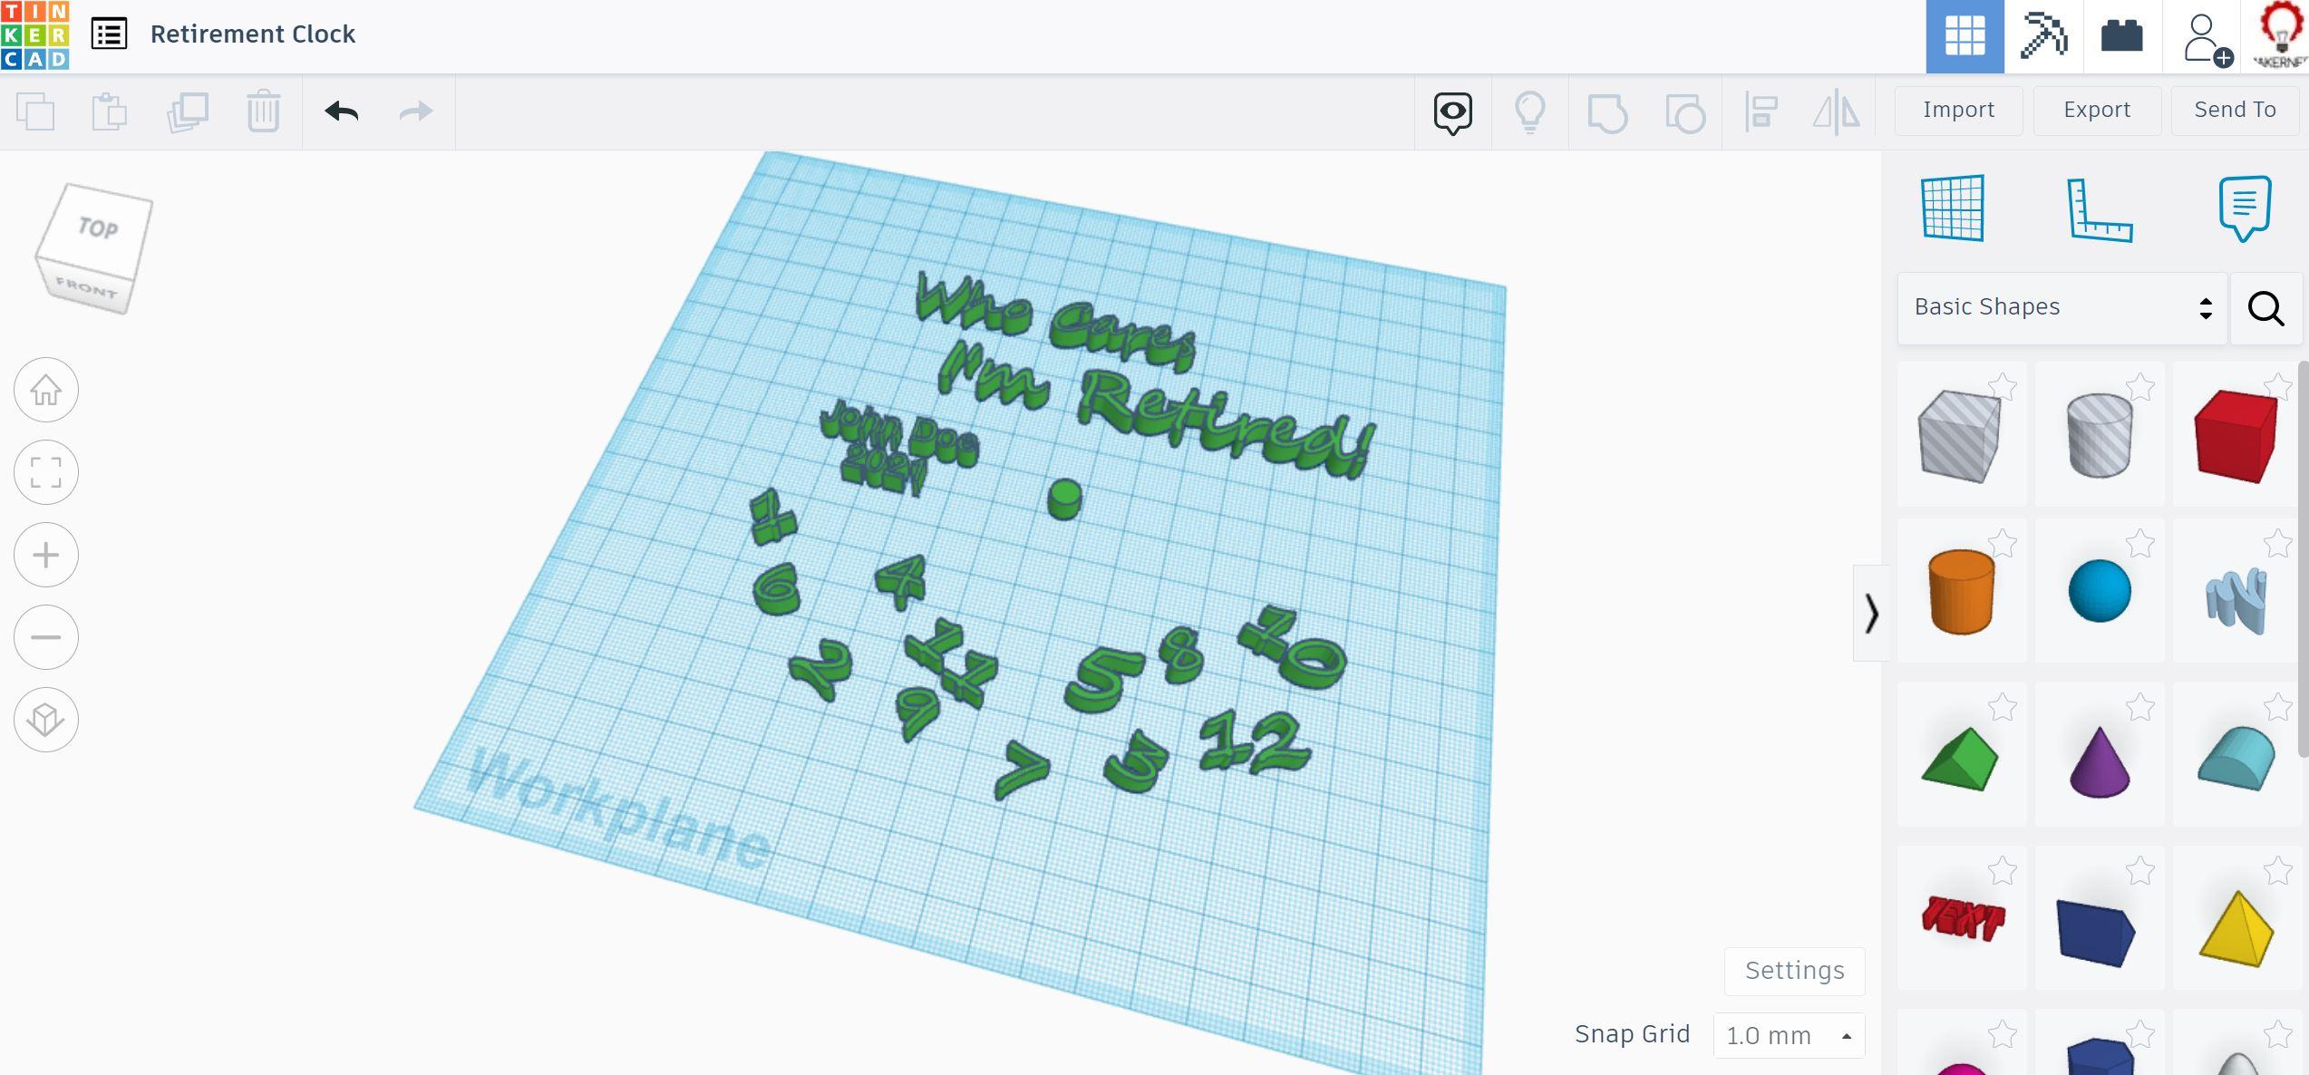
Task: Collapse the shapes panel with chevron
Action: pos(1871,614)
